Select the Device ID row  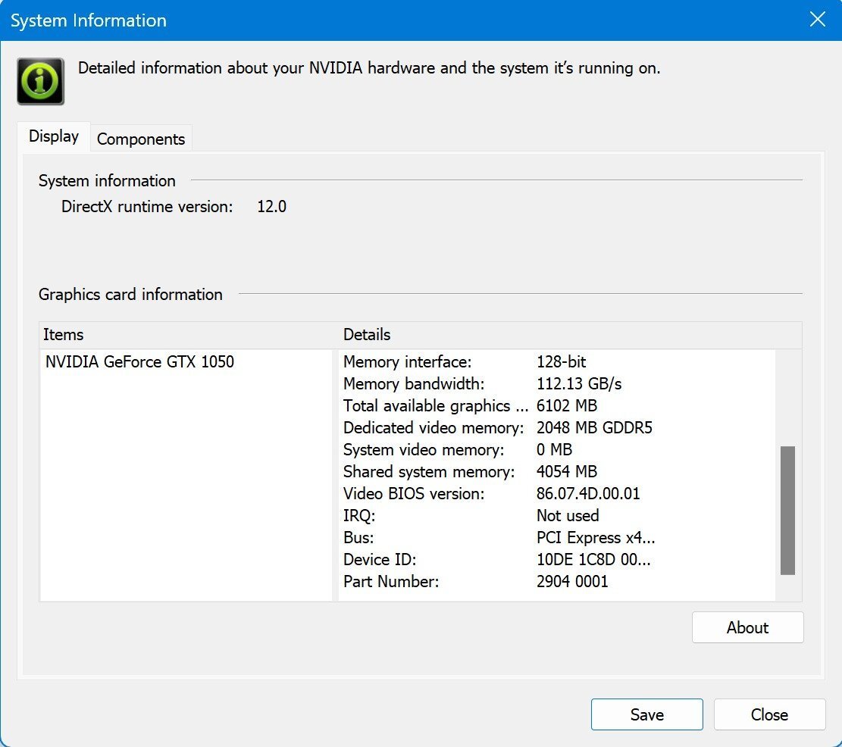(556, 560)
